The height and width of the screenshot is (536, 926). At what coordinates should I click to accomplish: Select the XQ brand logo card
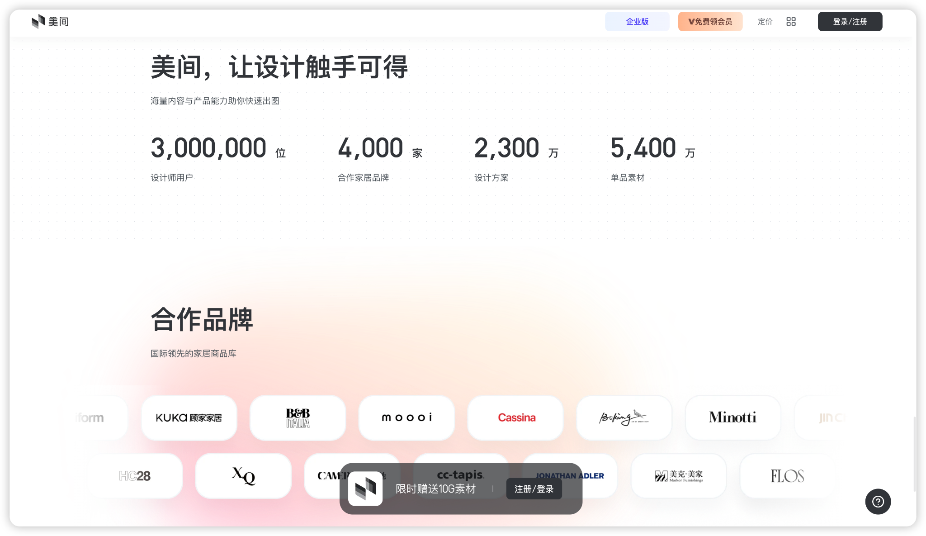click(243, 476)
